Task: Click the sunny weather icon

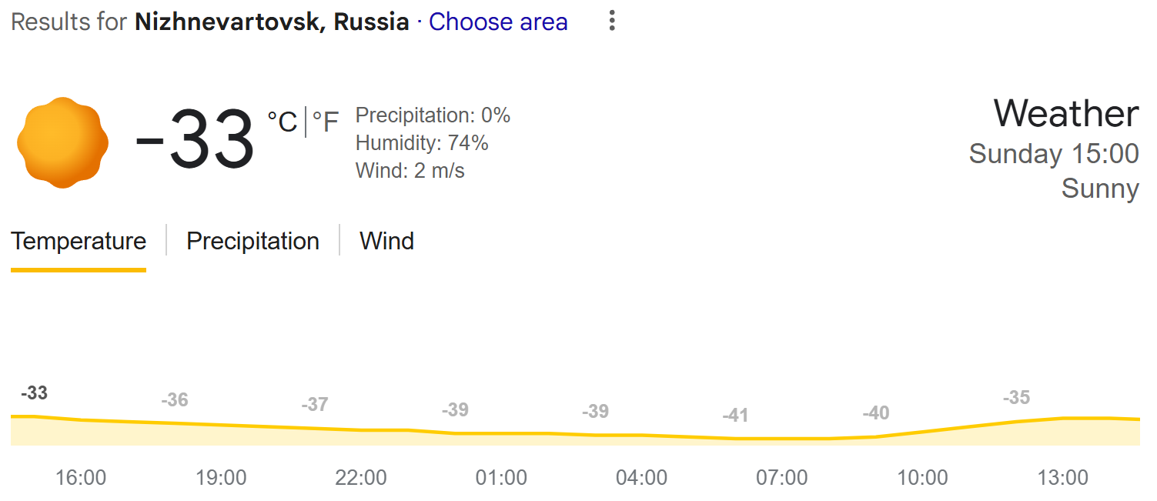Action: pos(62,142)
